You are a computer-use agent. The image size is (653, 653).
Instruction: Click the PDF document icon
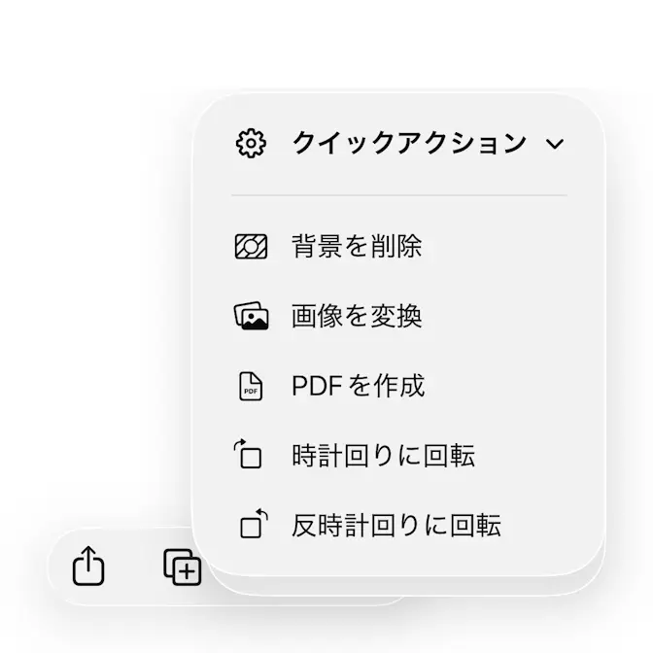point(251,386)
